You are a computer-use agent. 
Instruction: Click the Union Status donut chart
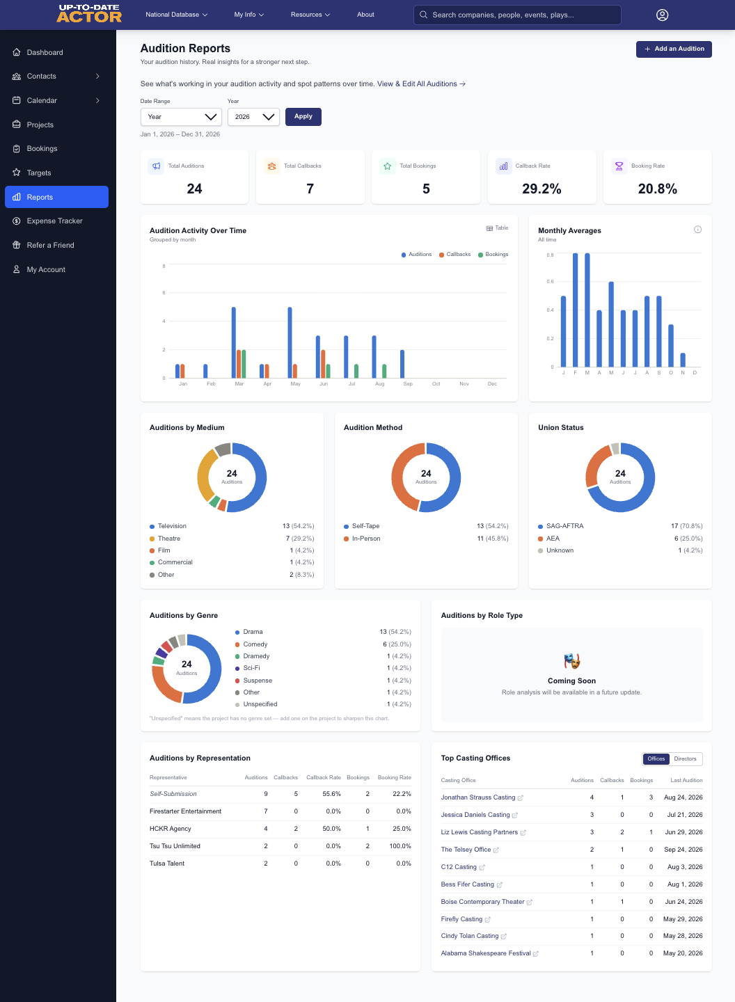point(620,477)
